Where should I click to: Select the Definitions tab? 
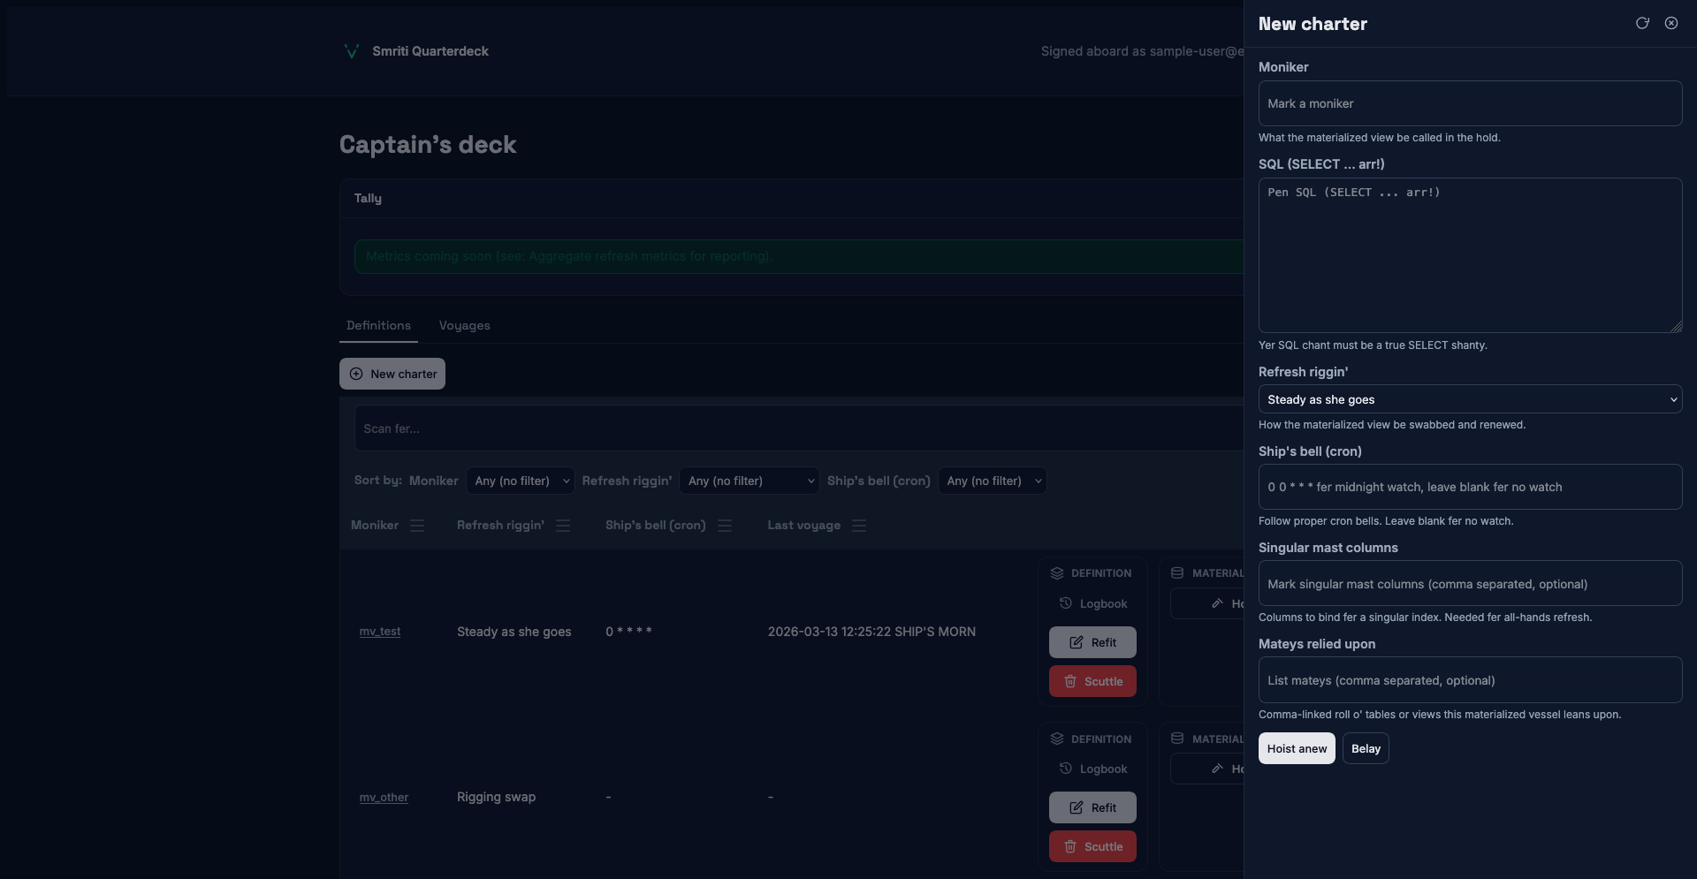pos(378,326)
